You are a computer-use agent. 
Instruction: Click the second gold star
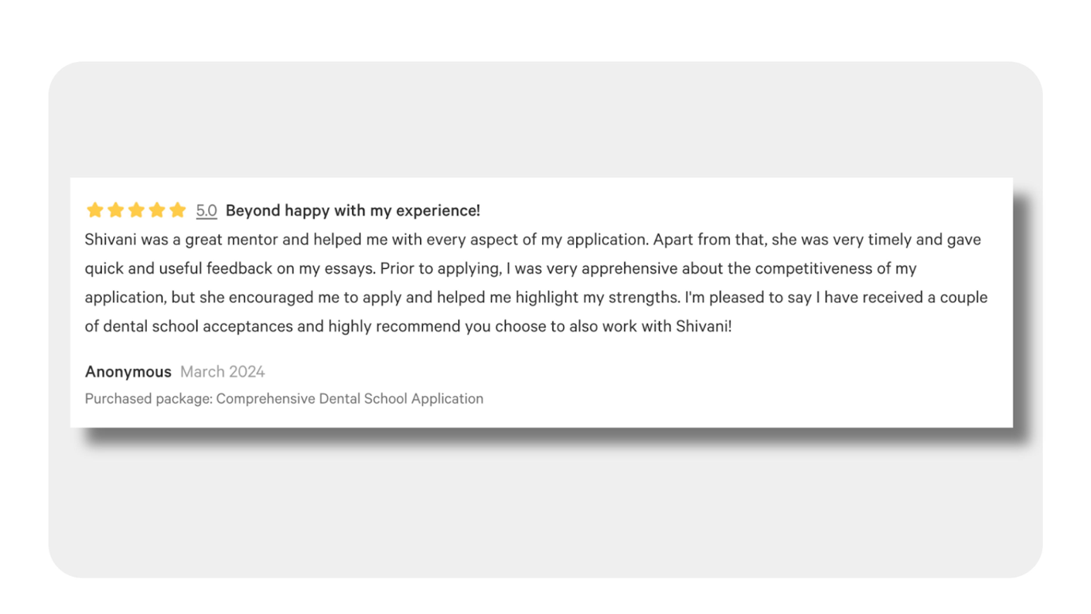[116, 210]
